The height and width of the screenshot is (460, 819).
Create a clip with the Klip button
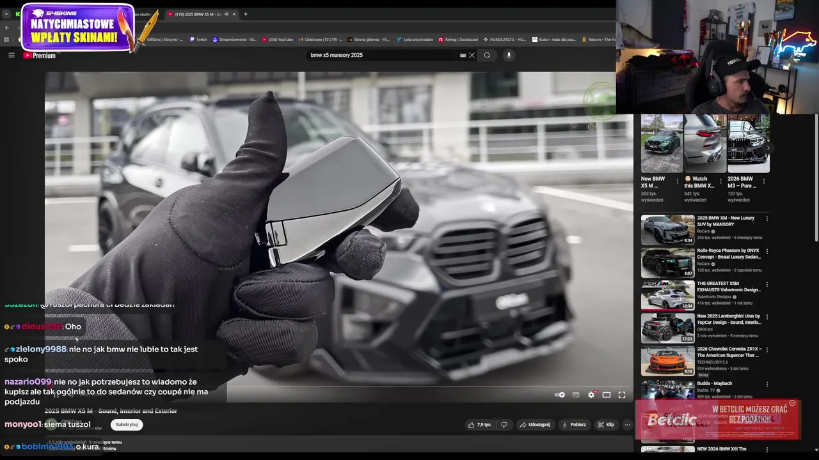[x=606, y=425]
